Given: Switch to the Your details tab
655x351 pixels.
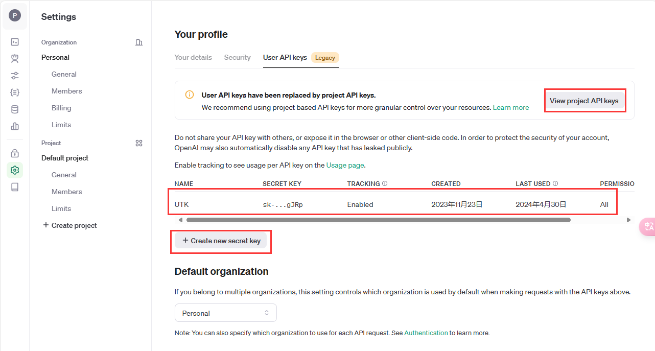Looking at the screenshot, I should 193,57.
